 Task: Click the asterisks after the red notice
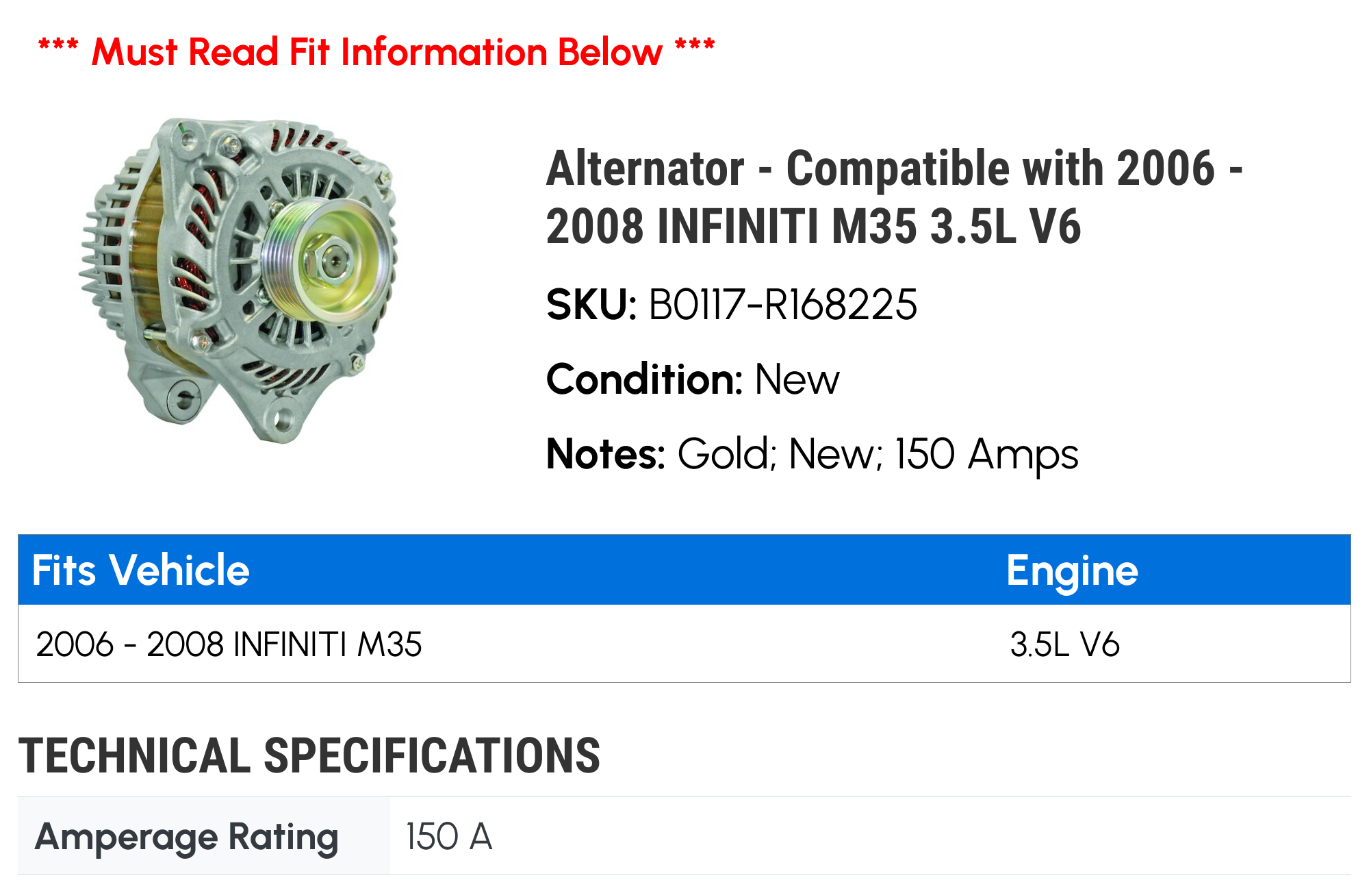695,47
